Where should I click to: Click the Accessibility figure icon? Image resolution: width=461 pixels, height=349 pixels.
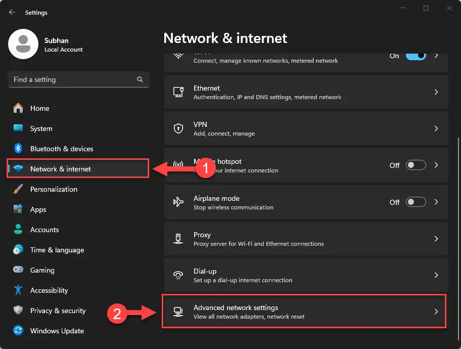(x=19, y=290)
